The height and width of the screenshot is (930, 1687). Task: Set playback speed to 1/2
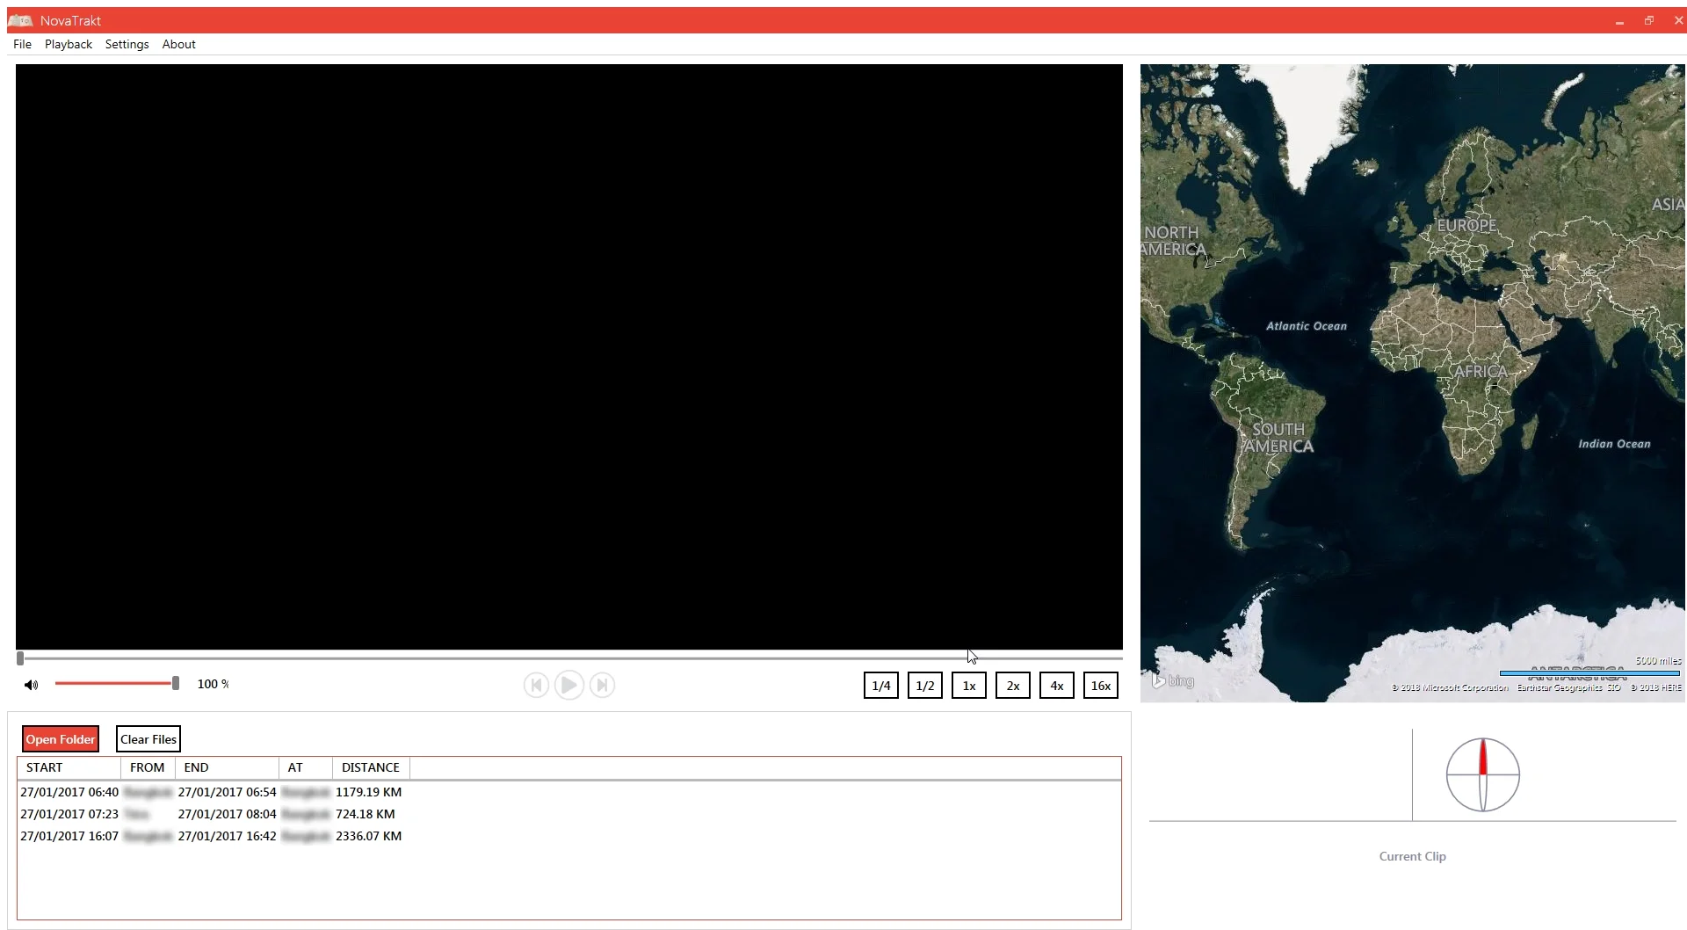tap(924, 686)
